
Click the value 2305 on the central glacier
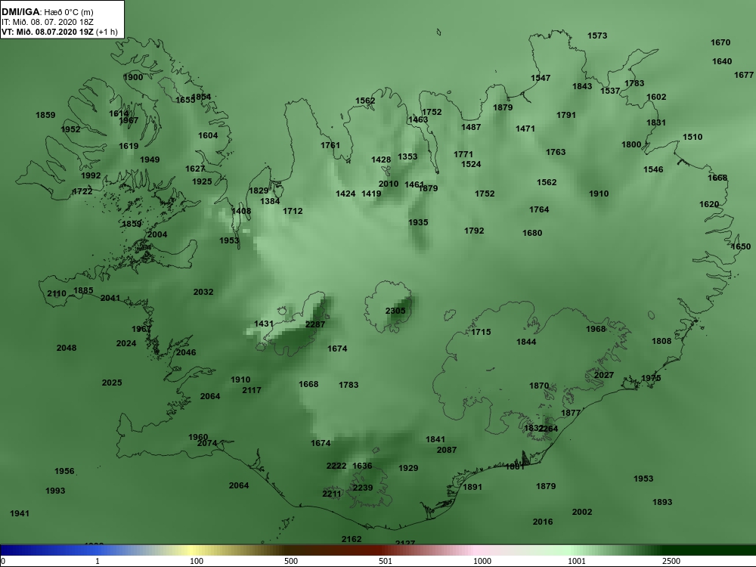(395, 311)
